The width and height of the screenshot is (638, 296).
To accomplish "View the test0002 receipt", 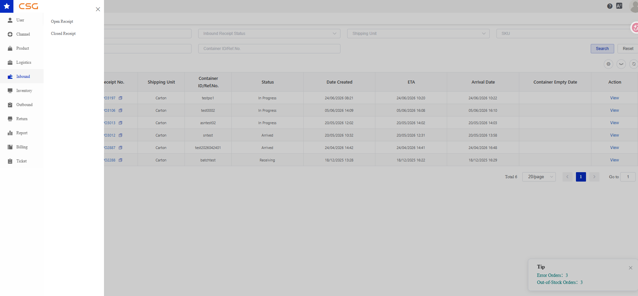I will point(615,110).
